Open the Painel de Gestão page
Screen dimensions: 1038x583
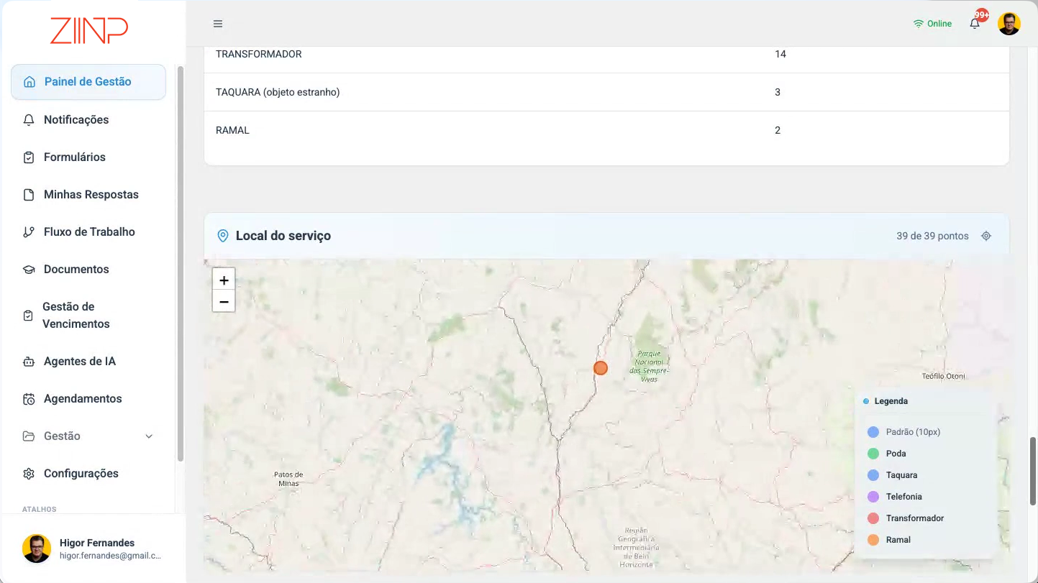(x=88, y=82)
